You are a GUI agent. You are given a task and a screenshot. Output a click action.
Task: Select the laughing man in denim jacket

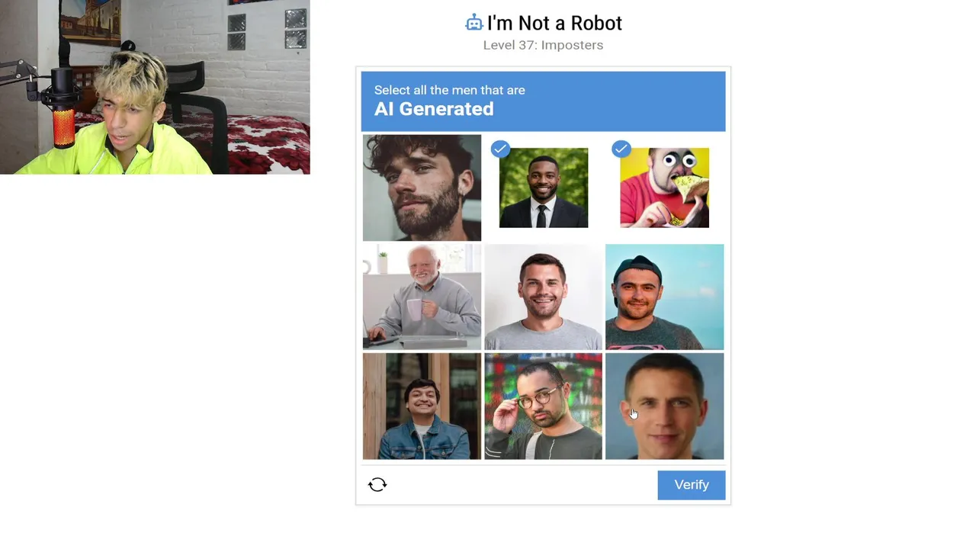tap(422, 406)
